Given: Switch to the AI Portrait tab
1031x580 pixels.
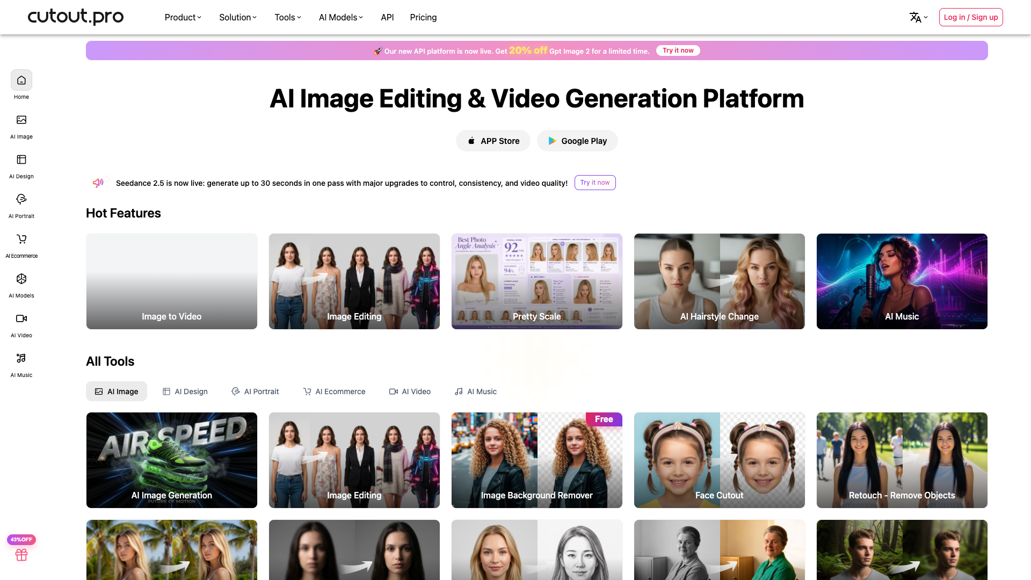Looking at the screenshot, I should [x=255, y=392].
